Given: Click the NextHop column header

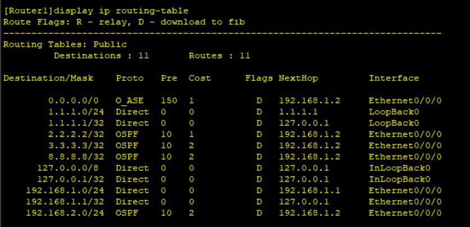Looking at the screenshot, I should pyautogui.click(x=298, y=79).
